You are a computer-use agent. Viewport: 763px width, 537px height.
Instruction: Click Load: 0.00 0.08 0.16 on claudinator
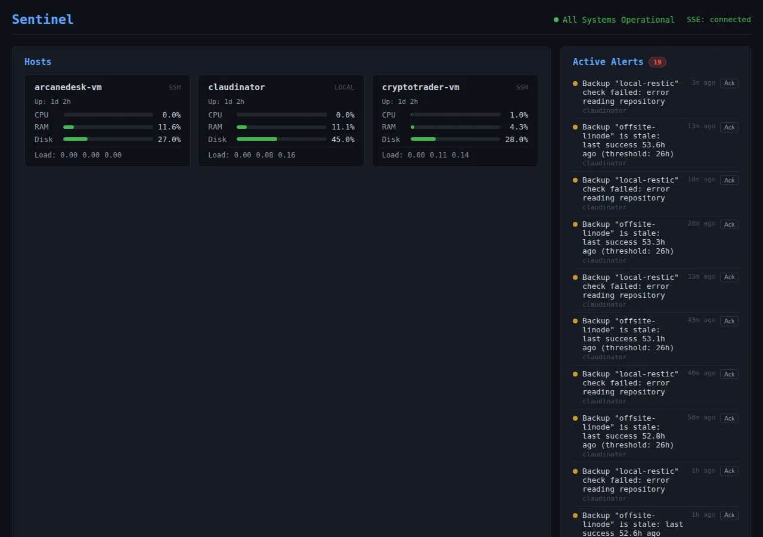pyautogui.click(x=252, y=155)
